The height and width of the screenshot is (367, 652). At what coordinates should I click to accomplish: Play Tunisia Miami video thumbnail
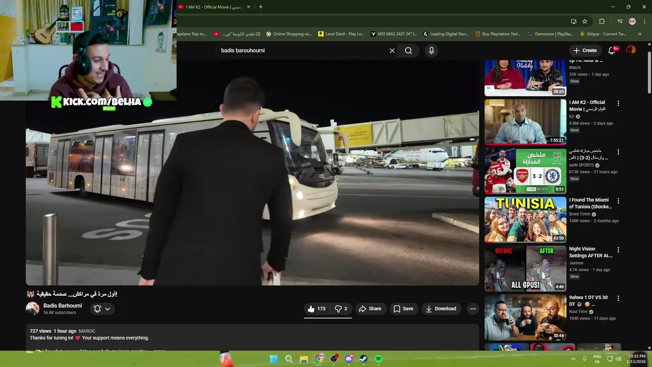pyautogui.click(x=525, y=220)
